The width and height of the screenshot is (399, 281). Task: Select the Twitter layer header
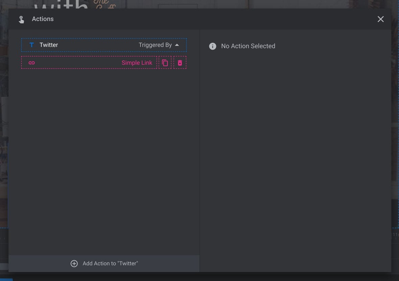[104, 45]
